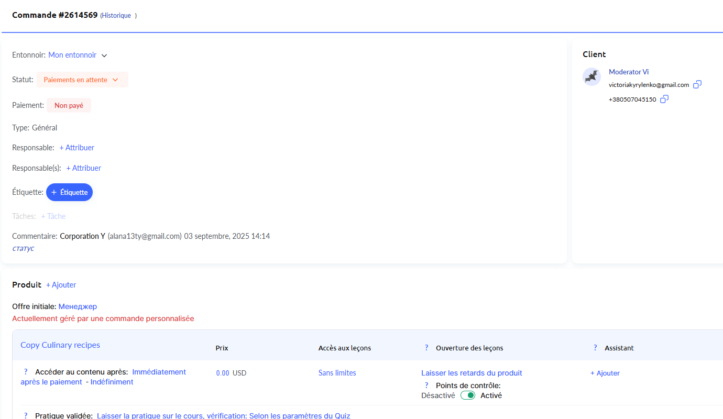The height and width of the screenshot is (419, 723).
Task: Copy the client email address
Action: (697, 84)
